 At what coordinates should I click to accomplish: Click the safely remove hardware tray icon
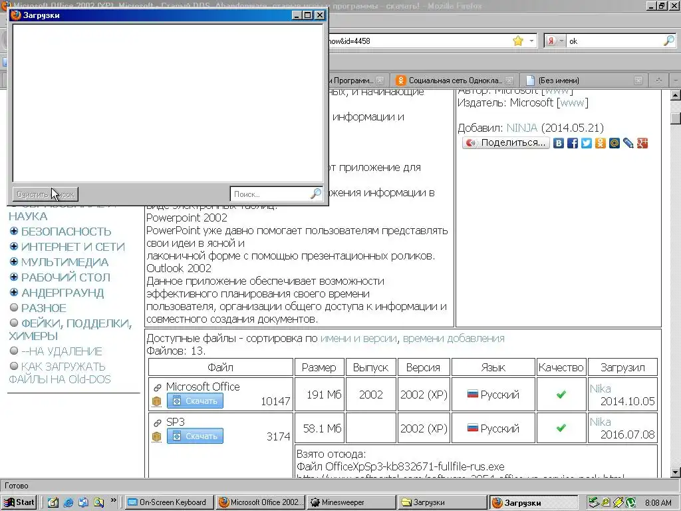(x=593, y=502)
